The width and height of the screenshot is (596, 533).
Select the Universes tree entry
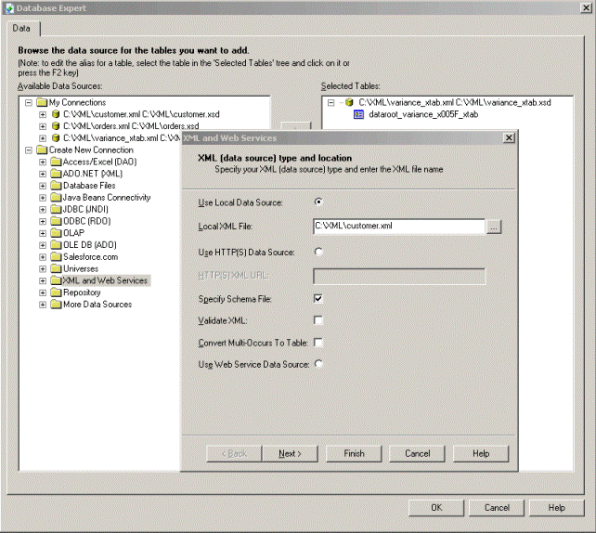(x=81, y=268)
